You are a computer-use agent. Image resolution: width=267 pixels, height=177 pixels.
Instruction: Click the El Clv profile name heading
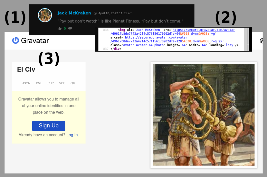tap(26, 69)
